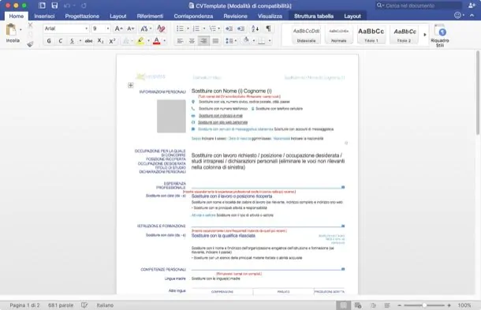Switch to web layout view in status bar
Viewport: 481px width, 310px height.
358,305
